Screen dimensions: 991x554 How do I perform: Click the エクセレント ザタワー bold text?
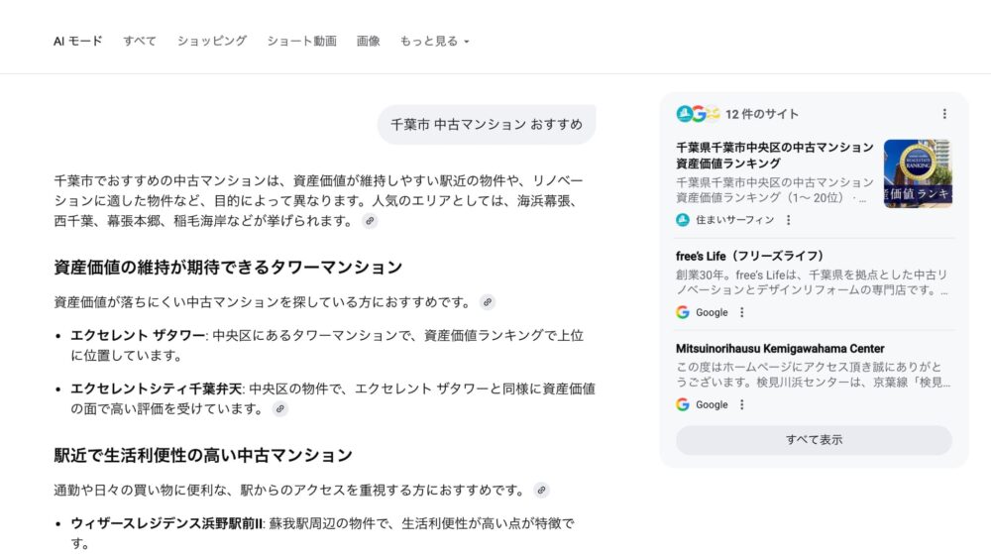pyautogui.click(x=137, y=335)
